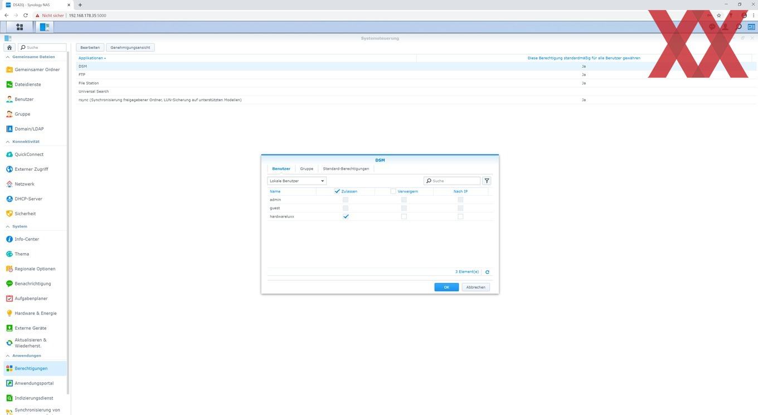Open the Berechtigungen icon
758x415 pixels.
(x=9, y=368)
